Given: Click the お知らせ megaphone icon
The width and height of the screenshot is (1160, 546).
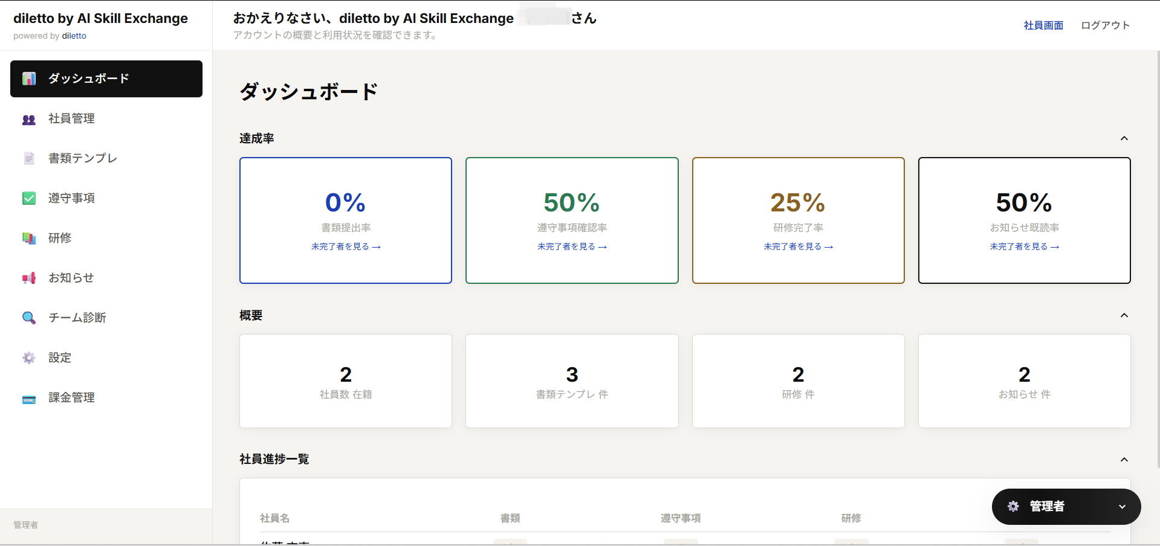Looking at the screenshot, I should tap(29, 278).
